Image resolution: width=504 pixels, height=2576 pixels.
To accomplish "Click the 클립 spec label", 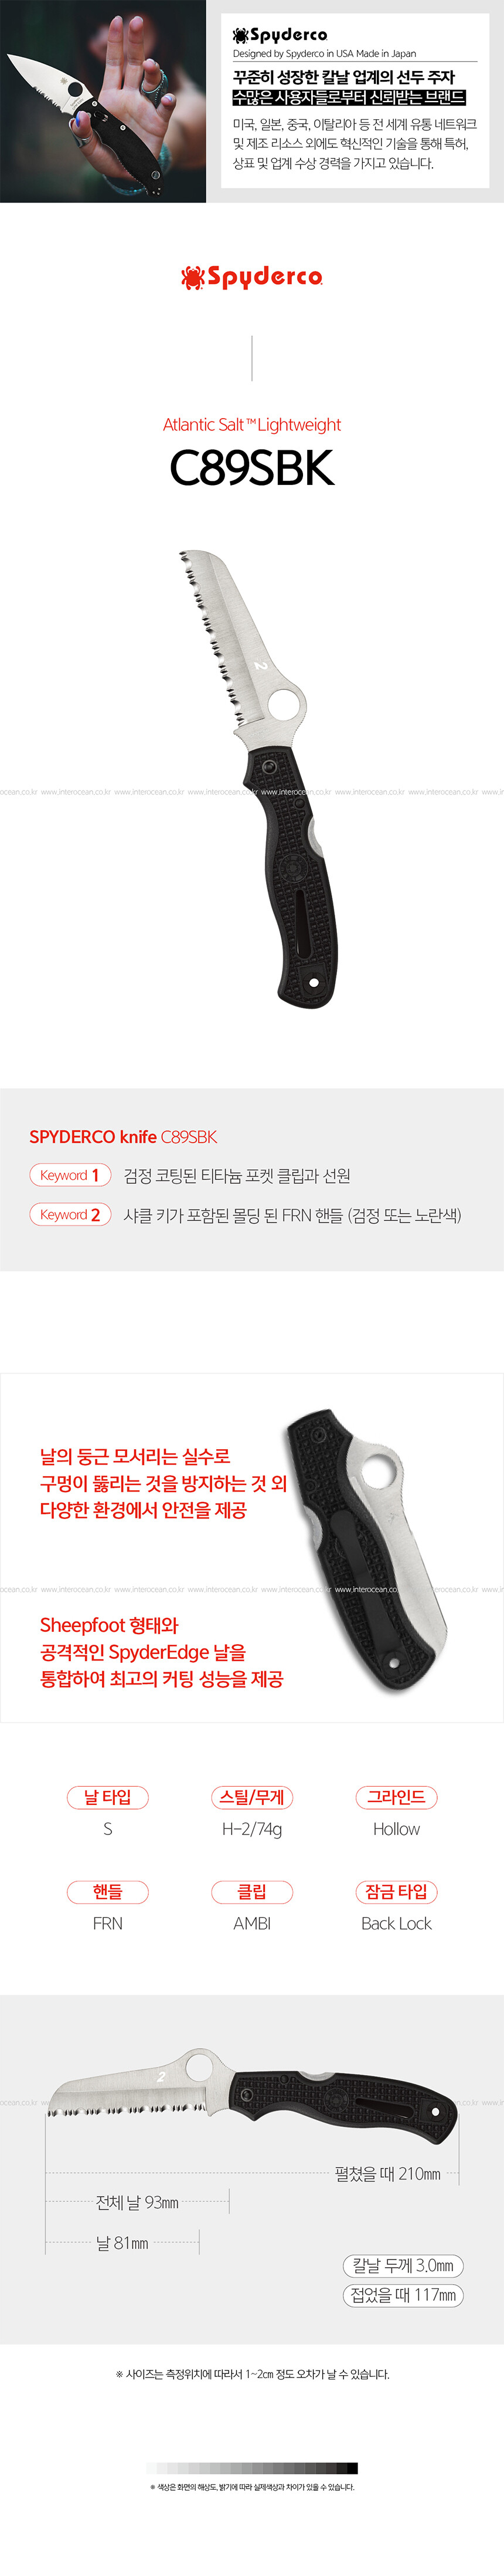I will pos(251,1891).
